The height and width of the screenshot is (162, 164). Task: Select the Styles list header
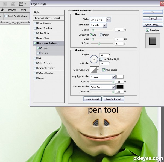coord(48,13)
